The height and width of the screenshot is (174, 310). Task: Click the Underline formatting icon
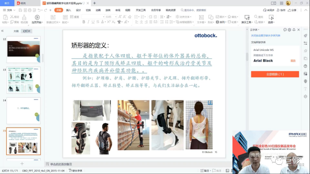point(93,22)
